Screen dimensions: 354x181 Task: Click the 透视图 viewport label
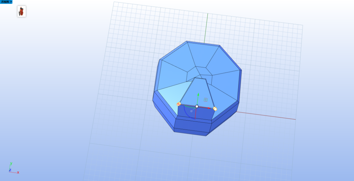[x=5, y=2]
